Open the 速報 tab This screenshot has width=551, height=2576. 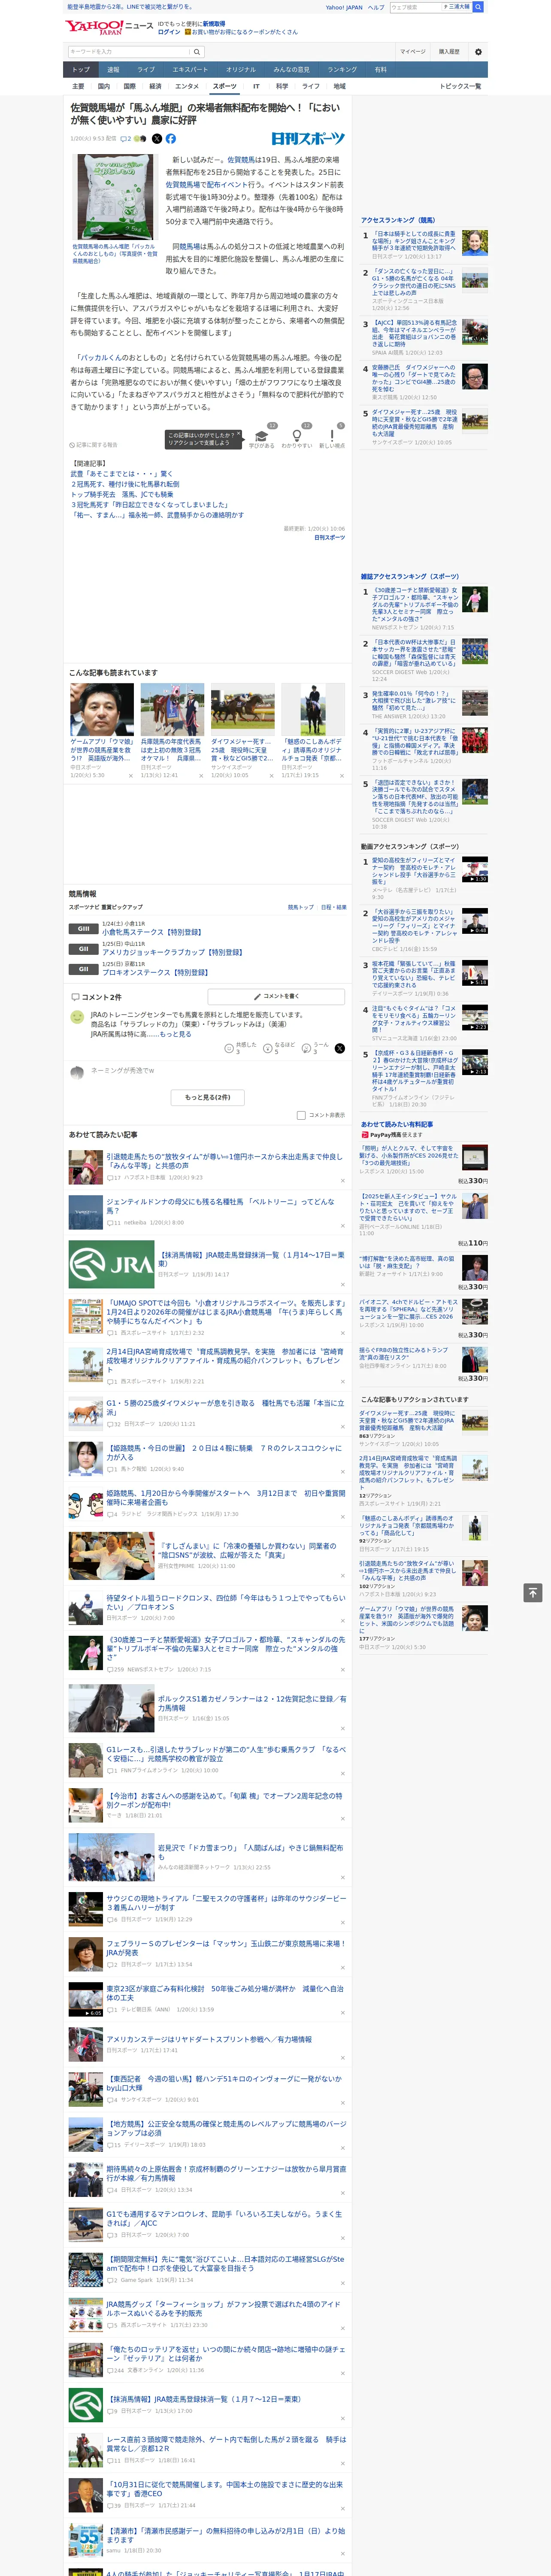point(113,70)
